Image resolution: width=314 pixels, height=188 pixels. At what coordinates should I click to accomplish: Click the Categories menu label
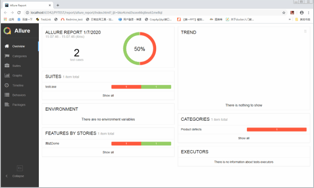coord(20,56)
